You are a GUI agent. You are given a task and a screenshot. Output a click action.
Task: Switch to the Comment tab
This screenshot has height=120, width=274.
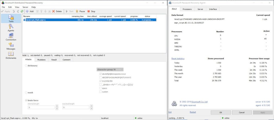(66, 60)
